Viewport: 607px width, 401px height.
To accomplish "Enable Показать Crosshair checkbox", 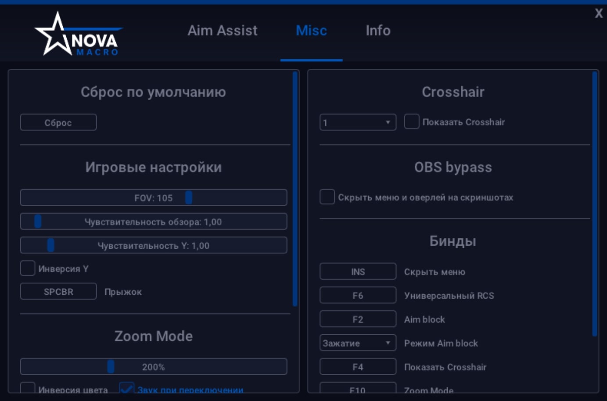I will [x=411, y=122].
